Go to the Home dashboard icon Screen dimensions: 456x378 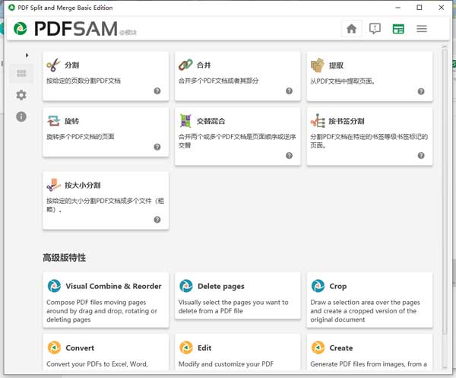click(351, 28)
